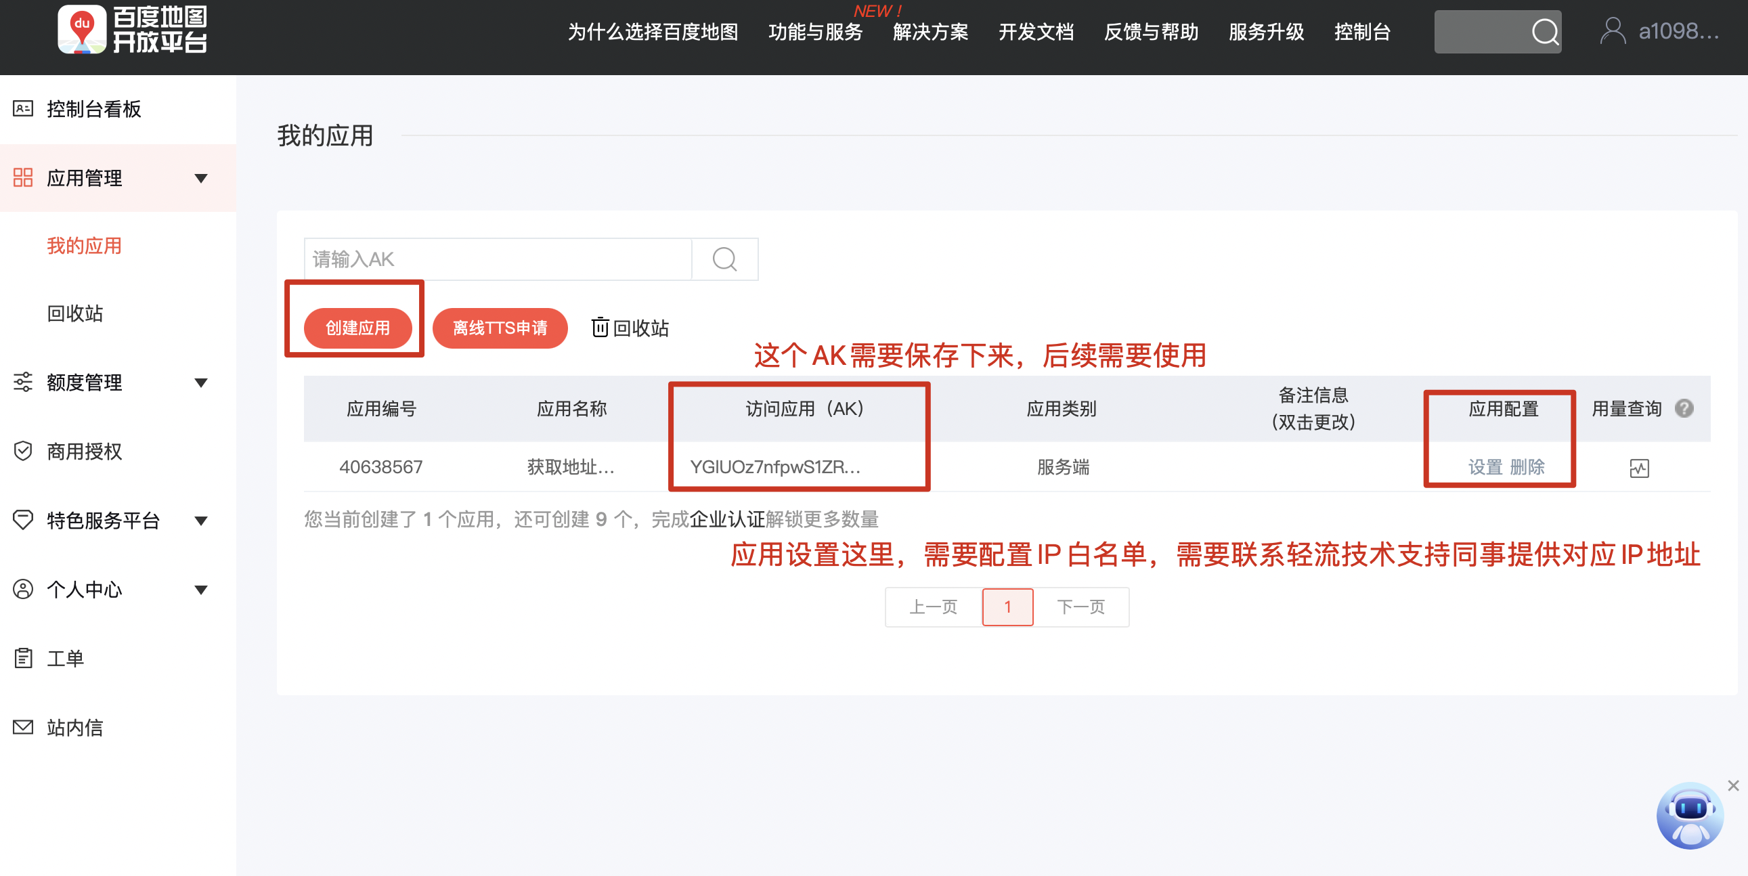Open the 企业认证 link
Viewport: 1748px width, 876px height.
[726, 519]
